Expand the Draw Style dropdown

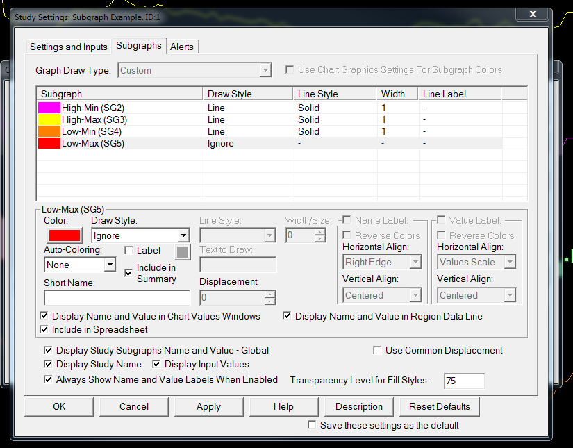point(183,236)
